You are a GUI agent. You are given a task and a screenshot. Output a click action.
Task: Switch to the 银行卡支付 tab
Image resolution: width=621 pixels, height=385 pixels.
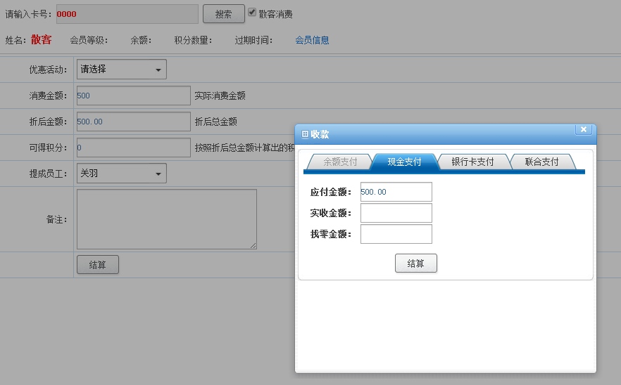(x=472, y=162)
